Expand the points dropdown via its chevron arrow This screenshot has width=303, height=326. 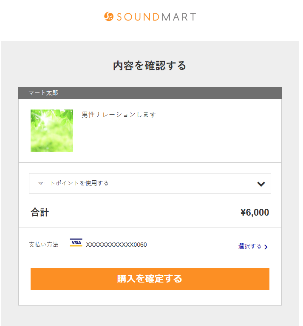(x=261, y=184)
